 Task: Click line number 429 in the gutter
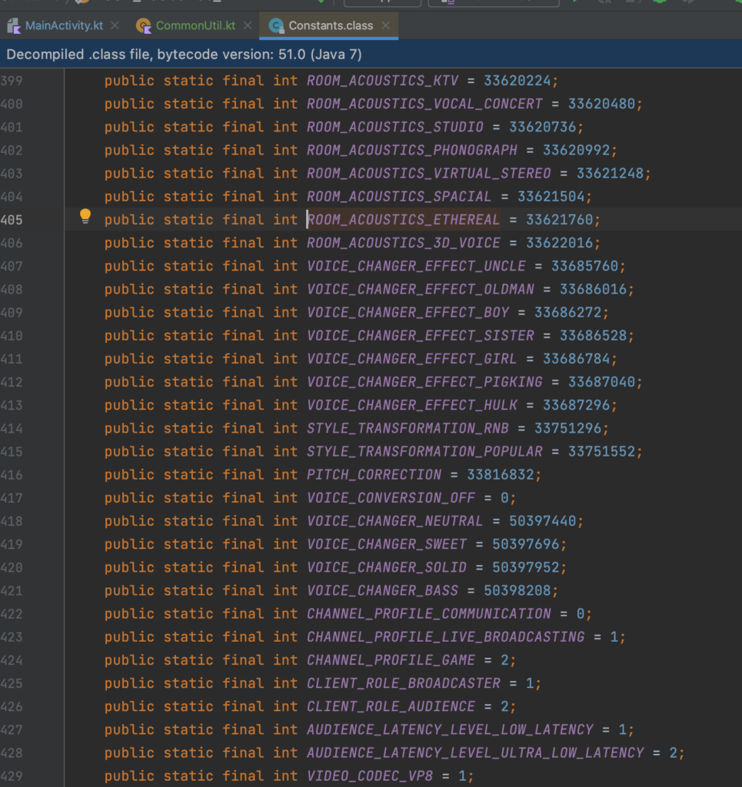[12, 776]
